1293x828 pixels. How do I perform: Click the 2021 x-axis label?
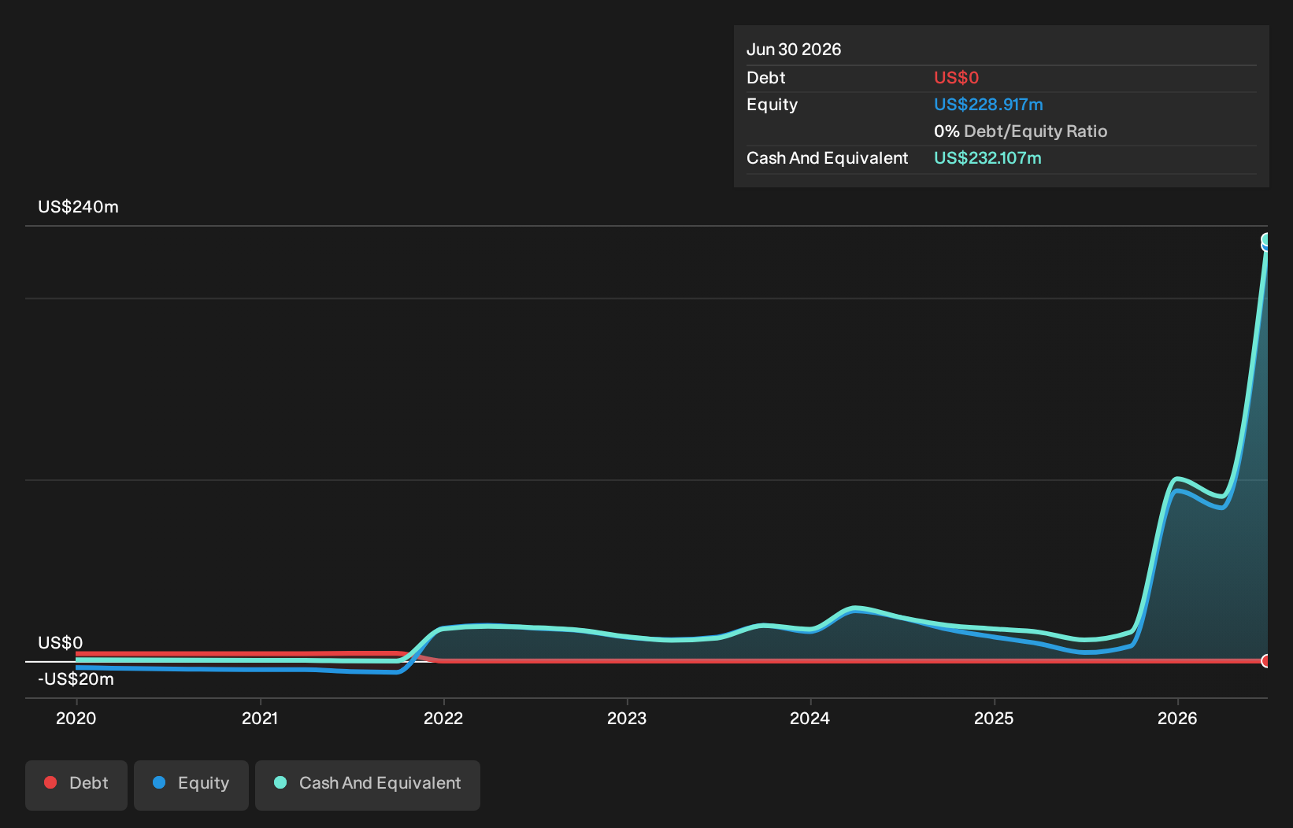coord(260,718)
